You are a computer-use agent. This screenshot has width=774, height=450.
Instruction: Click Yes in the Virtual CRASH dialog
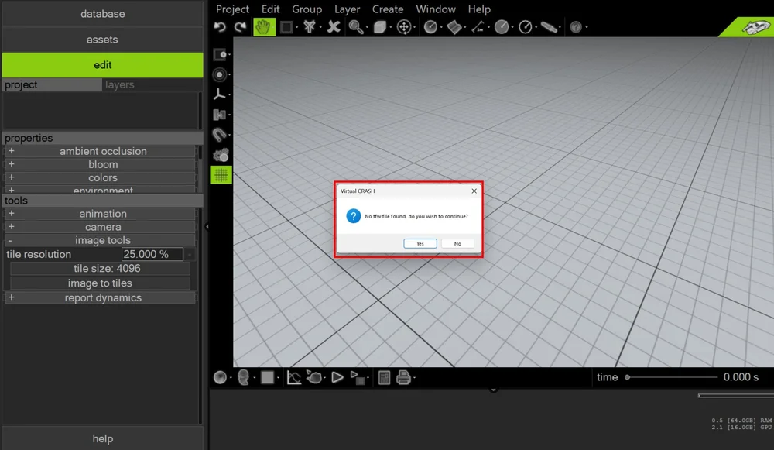(420, 243)
